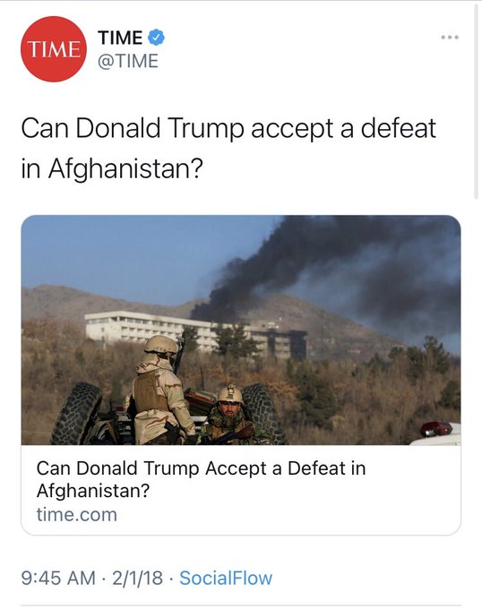Open the SocialFlow source link
482x609 pixels.
coord(226,578)
